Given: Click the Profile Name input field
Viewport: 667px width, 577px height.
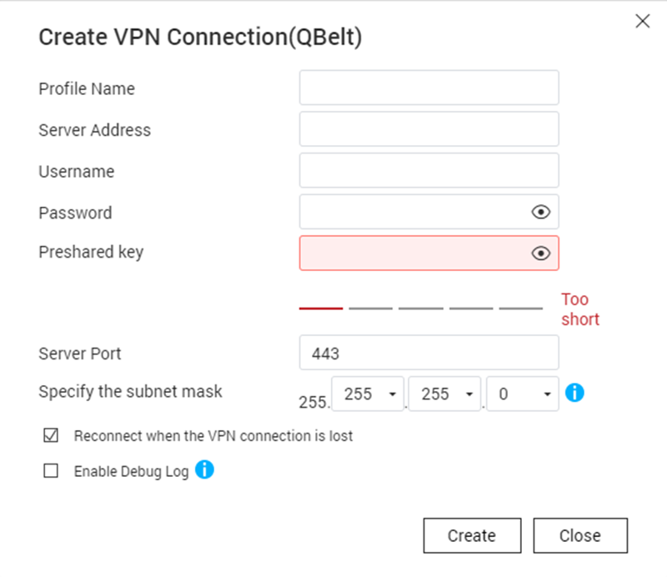Looking at the screenshot, I should pos(429,88).
